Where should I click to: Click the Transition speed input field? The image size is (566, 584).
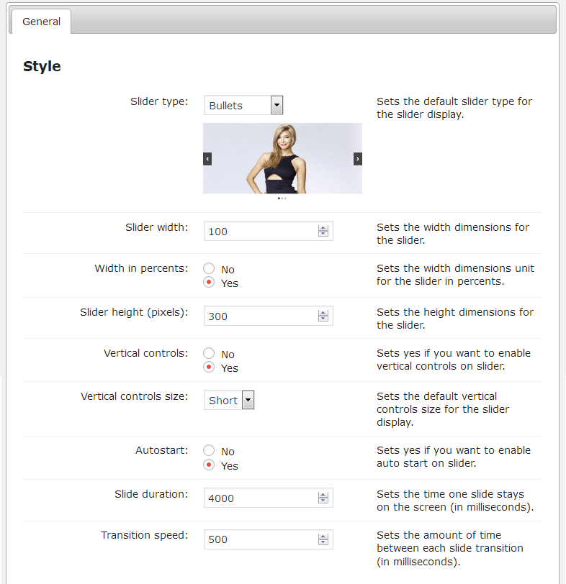261,539
